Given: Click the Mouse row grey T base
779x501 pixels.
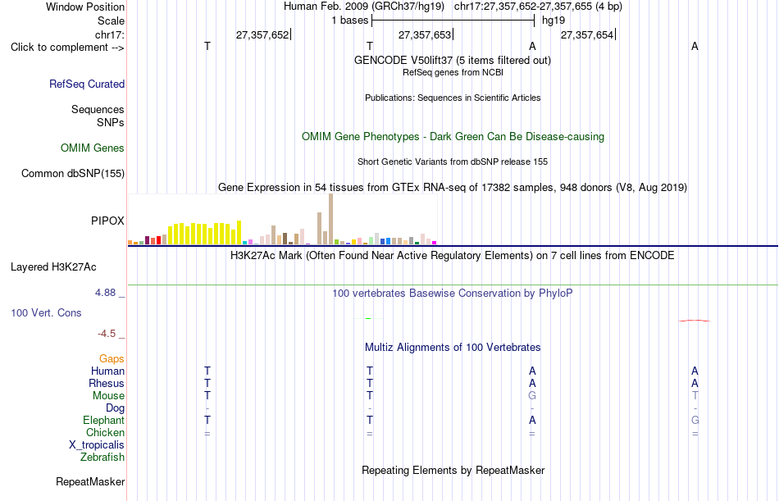Looking at the screenshot, I should tap(695, 395).
